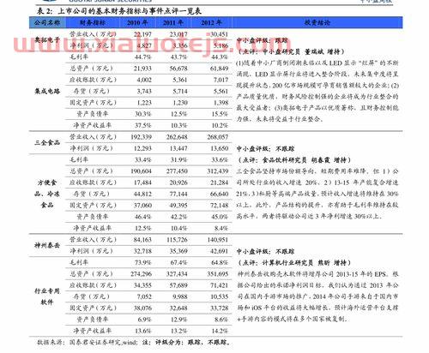Click the receivables value '20,926'
Image resolution: width=429 pixels, height=353 pixels.
(178, 182)
